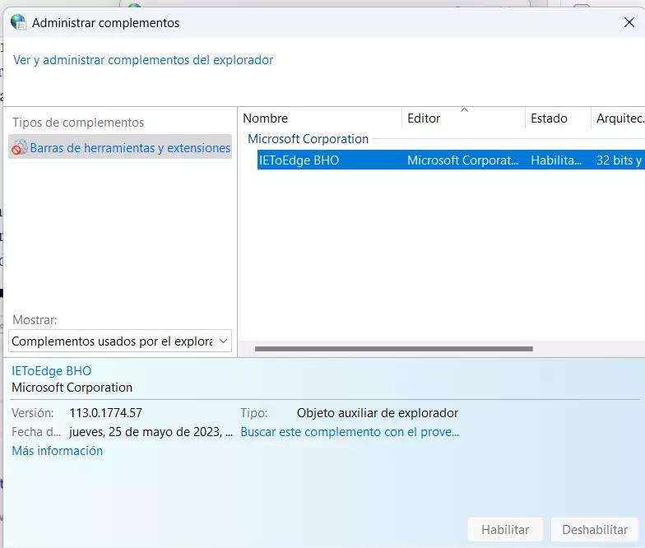The width and height of the screenshot is (645, 548).
Task: Click the Microsoft Corporat... editor cell
Action: [x=462, y=160]
